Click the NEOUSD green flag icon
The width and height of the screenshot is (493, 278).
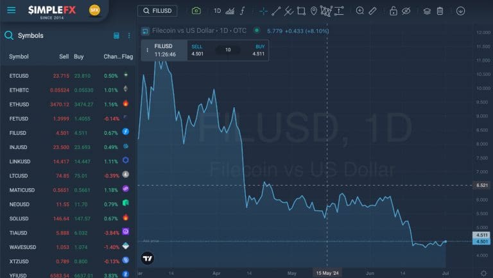coord(125,203)
